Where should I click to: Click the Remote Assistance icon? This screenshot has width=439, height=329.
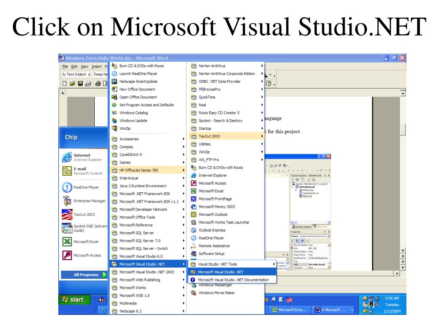pyautogui.click(x=193, y=246)
